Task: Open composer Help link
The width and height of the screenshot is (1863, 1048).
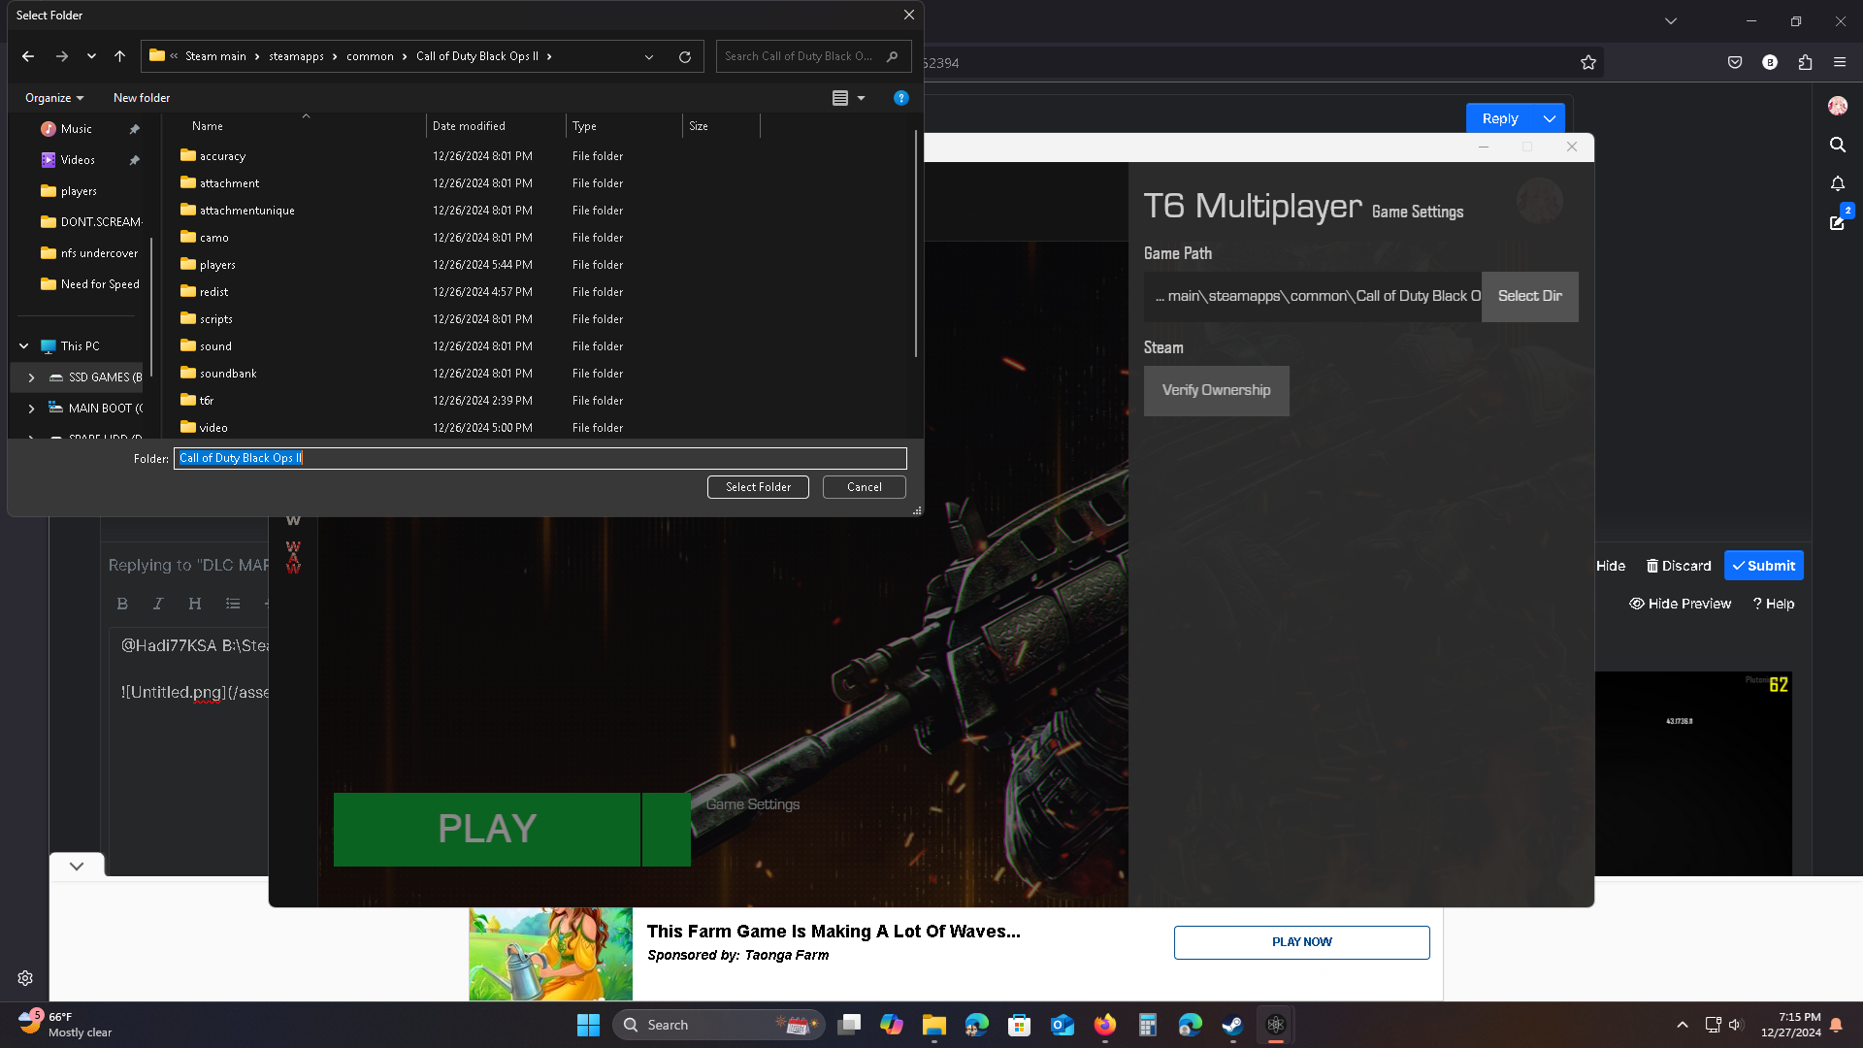Action: point(1774,604)
